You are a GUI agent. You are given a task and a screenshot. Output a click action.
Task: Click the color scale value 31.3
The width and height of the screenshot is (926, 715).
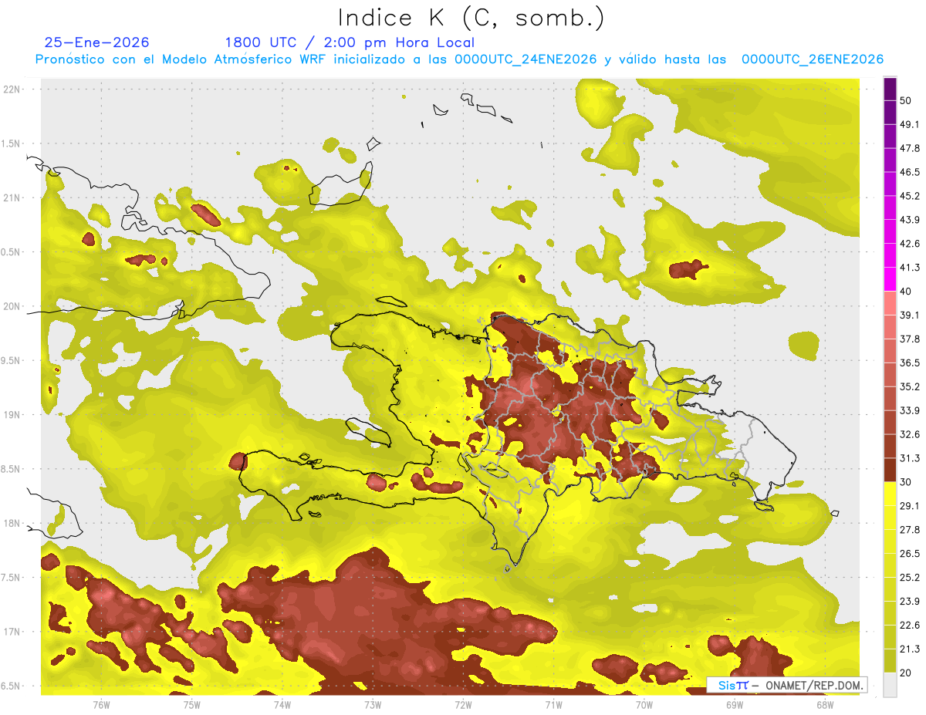pyautogui.click(x=910, y=458)
